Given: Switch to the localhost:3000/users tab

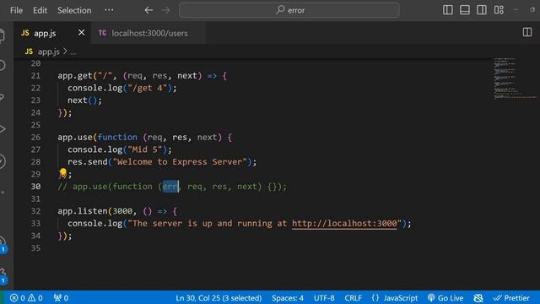Looking at the screenshot, I should [x=148, y=33].
